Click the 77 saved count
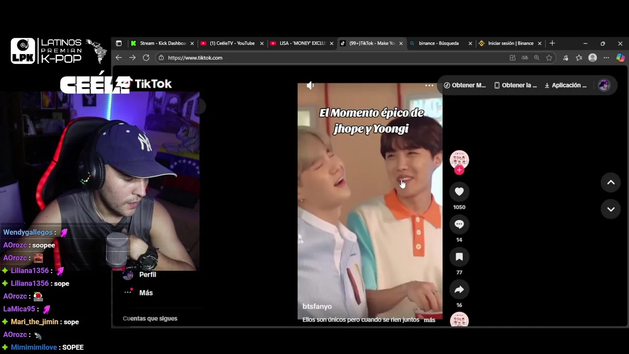 click(x=459, y=272)
